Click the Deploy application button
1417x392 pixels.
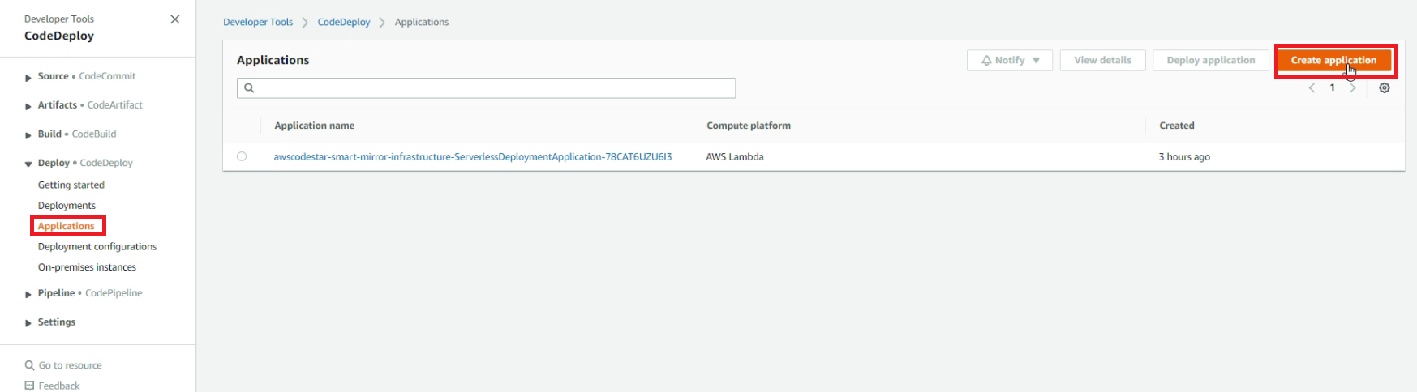[x=1211, y=60]
